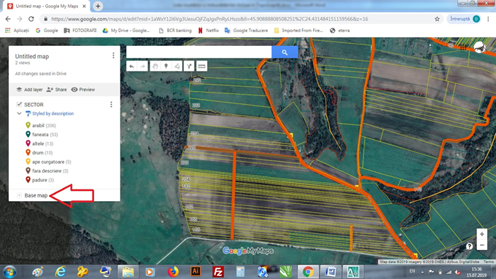
Task: Click in the map search field
Action: [x=198, y=52]
